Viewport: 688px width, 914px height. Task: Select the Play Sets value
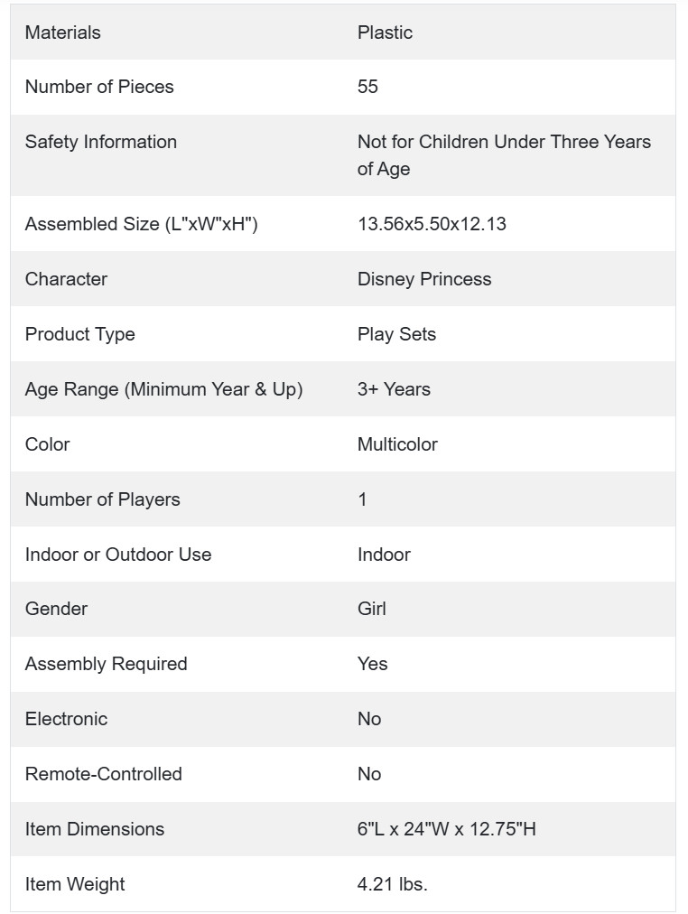click(396, 334)
